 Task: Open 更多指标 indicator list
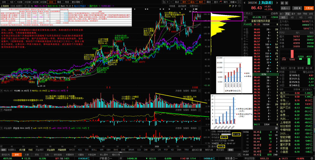(x=220, y=150)
